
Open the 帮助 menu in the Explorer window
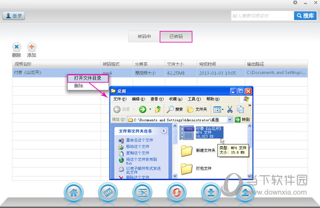(x=213, y=99)
